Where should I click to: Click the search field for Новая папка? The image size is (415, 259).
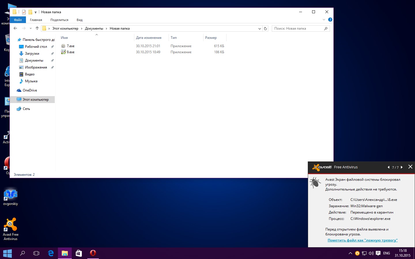tap(298, 28)
